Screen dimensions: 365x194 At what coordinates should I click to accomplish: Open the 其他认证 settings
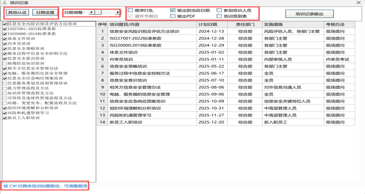tap(17, 12)
